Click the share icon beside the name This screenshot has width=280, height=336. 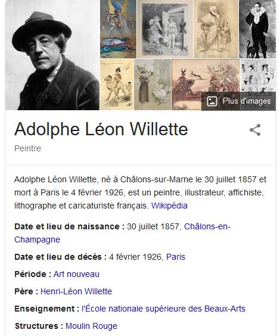255,130
